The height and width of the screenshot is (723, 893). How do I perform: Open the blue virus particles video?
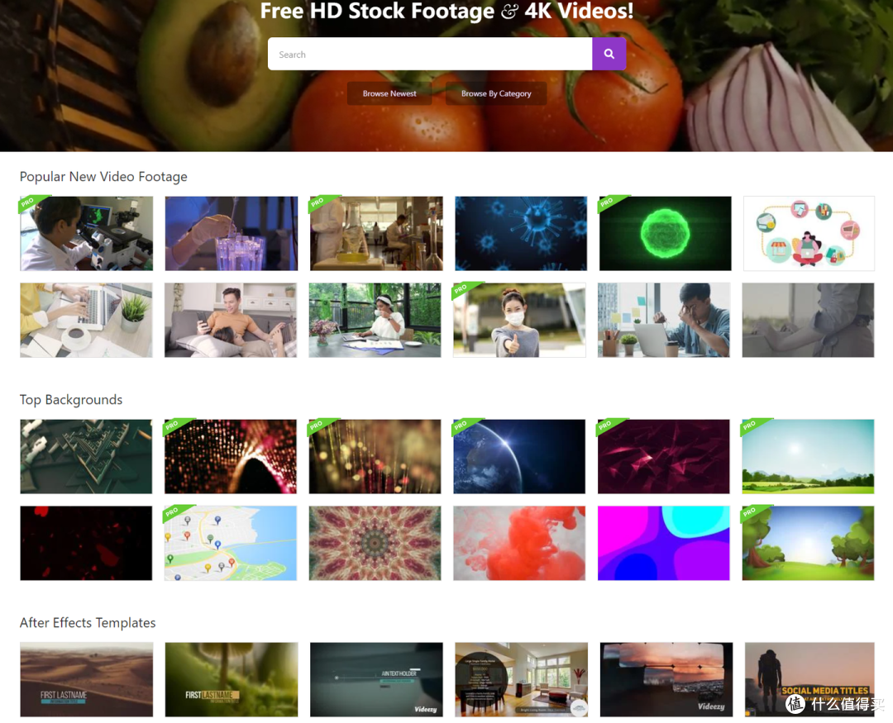pos(521,233)
